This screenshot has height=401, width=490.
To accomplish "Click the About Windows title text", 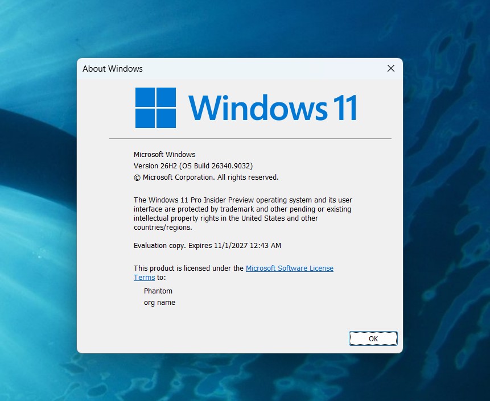I will [x=113, y=69].
